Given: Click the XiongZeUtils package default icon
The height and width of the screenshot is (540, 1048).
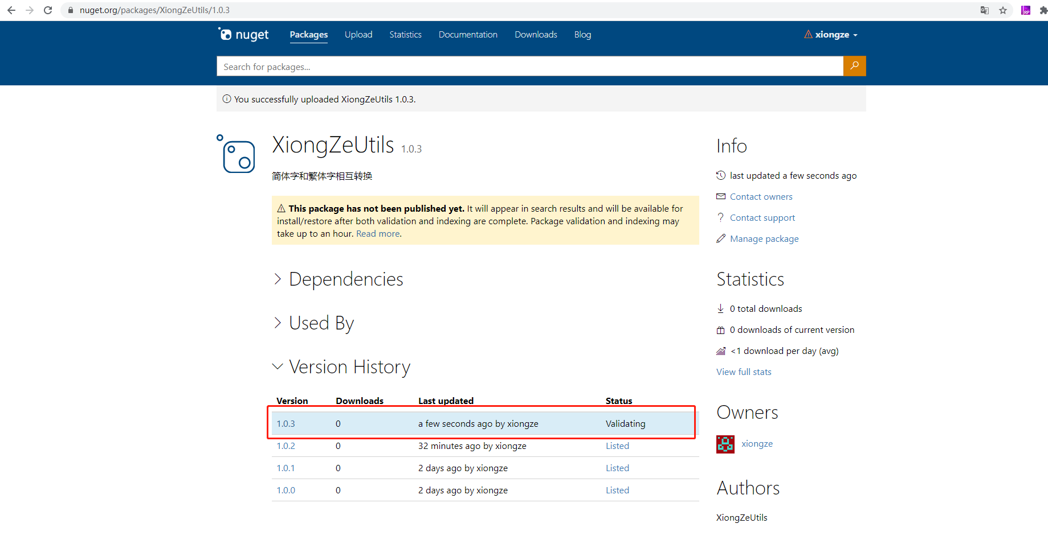Looking at the screenshot, I should (236, 154).
